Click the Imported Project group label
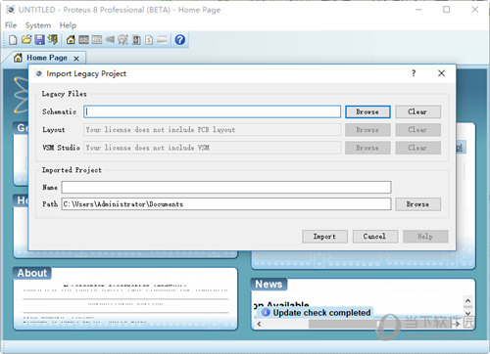The width and height of the screenshot is (490, 354). (x=72, y=170)
